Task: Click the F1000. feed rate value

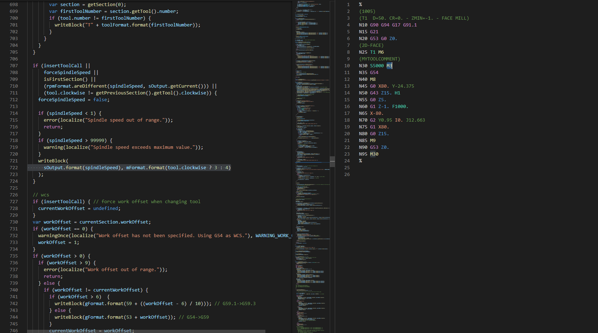Action: pos(400,107)
